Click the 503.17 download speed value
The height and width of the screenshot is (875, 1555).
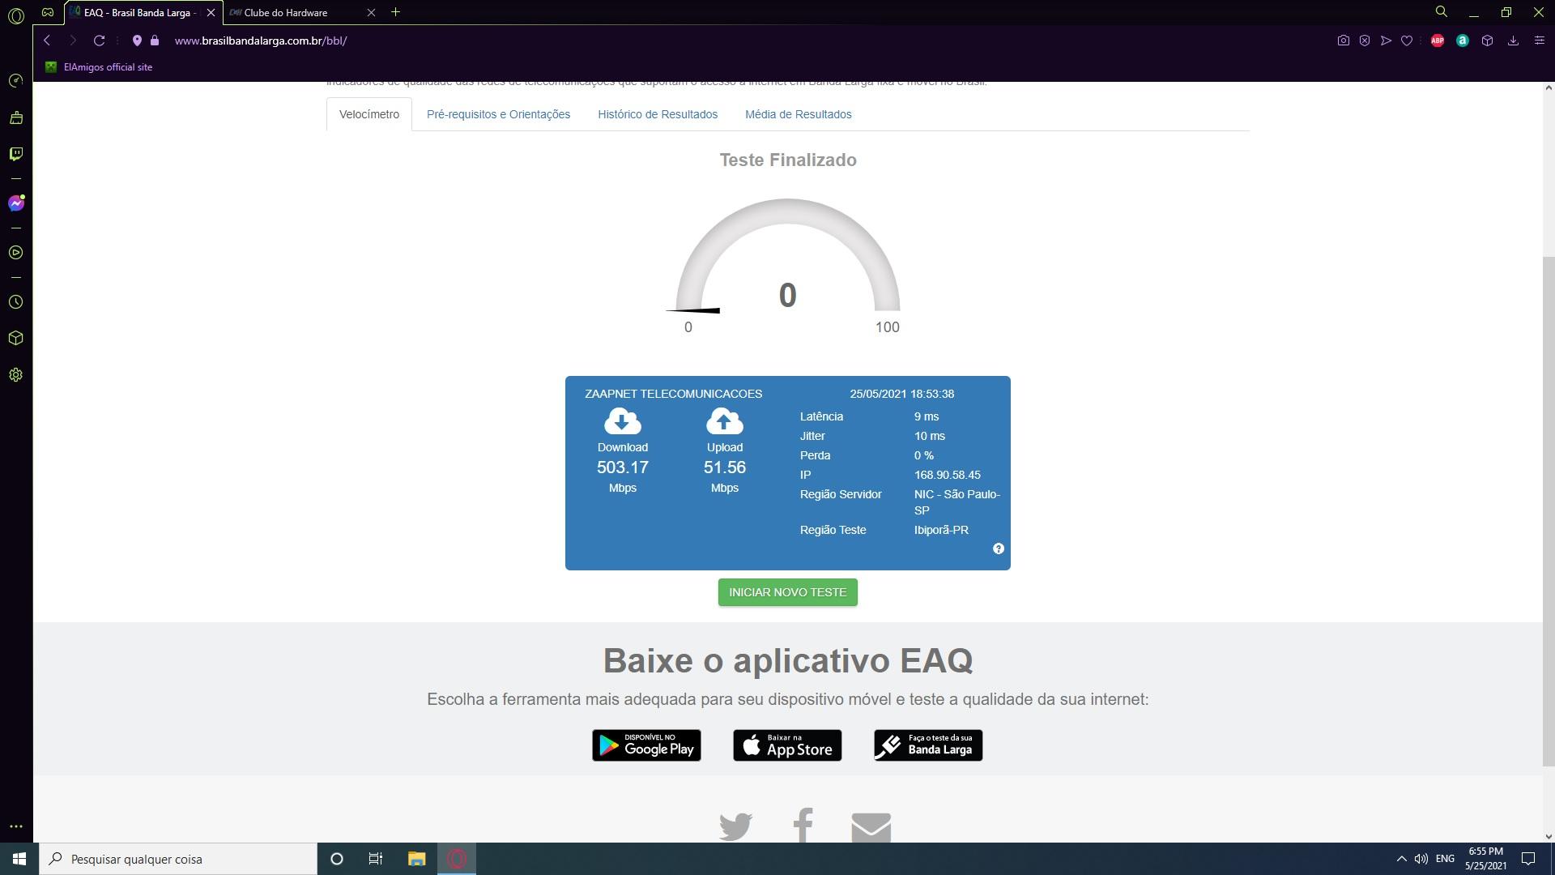623,467
